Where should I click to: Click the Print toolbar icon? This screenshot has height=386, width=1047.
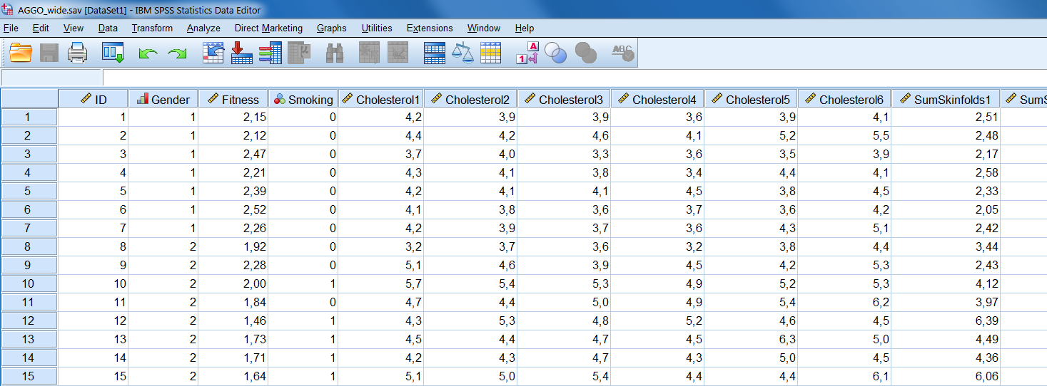coord(77,53)
